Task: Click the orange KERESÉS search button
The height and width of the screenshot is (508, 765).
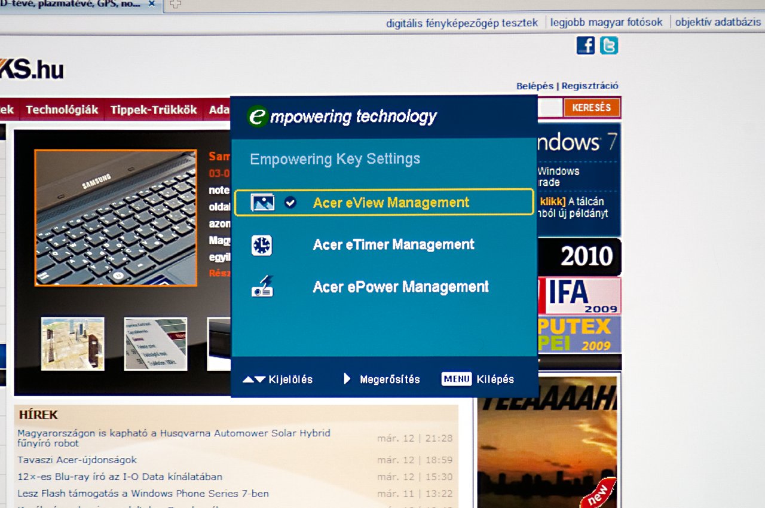Action: [591, 108]
